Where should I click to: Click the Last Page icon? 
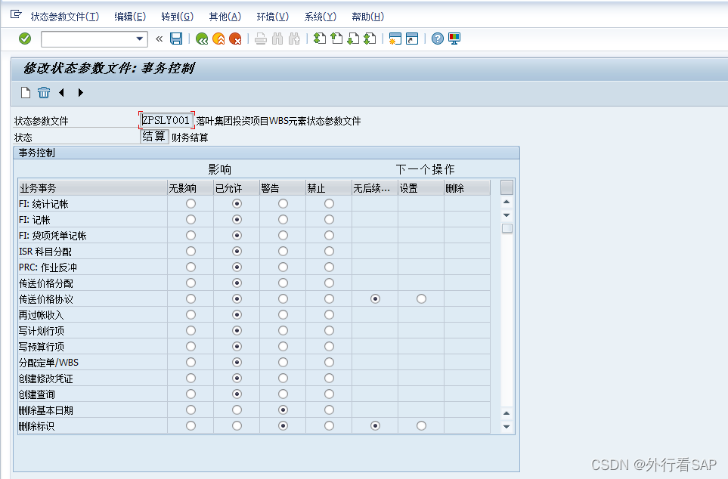370,39
